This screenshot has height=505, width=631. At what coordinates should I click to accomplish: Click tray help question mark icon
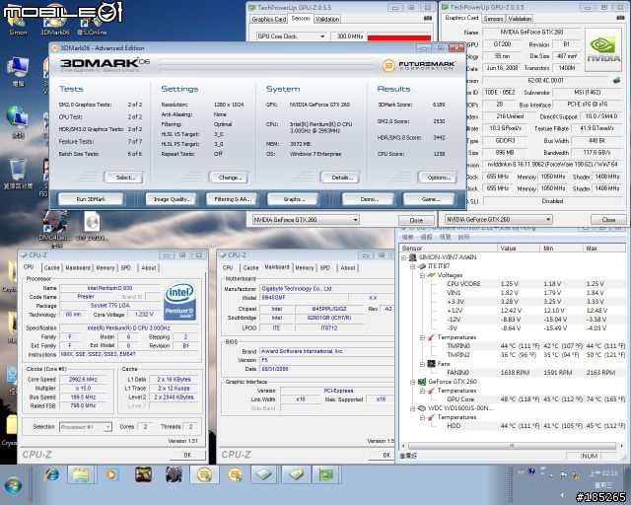coord(531,470)
